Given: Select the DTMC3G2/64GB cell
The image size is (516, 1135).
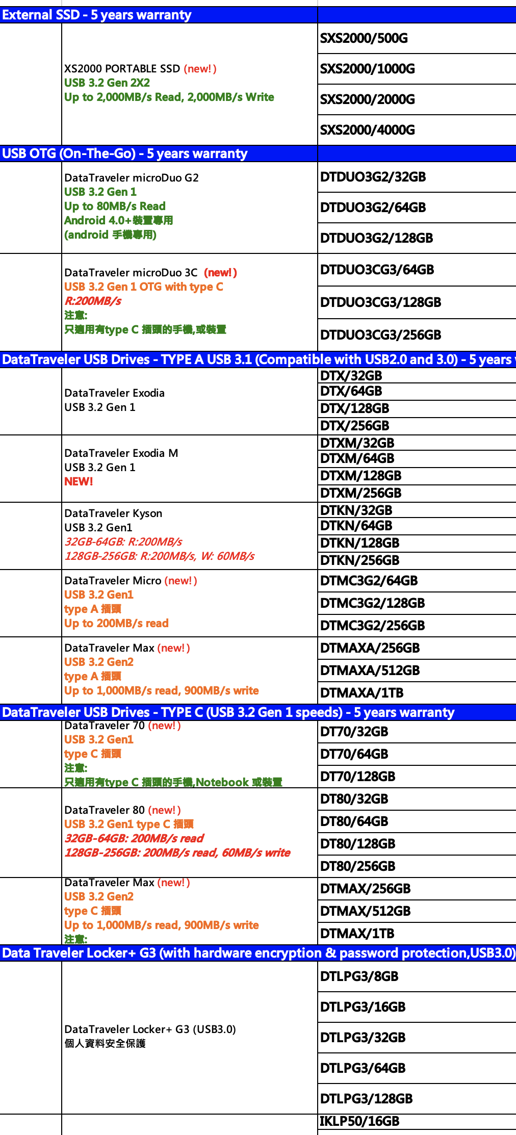Looking at the screenshot, I should tap(417, 581).
